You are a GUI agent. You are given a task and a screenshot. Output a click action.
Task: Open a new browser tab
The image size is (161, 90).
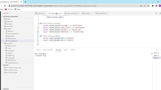click(x=25, y=2)
